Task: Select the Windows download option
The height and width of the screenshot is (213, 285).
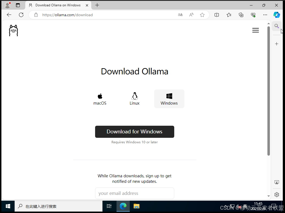Action: (169, 99)
